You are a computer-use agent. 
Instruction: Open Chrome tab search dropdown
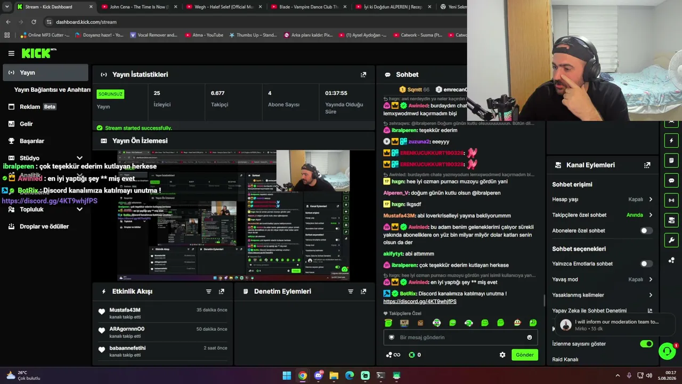pyautogui.click(x=7, y=7)
